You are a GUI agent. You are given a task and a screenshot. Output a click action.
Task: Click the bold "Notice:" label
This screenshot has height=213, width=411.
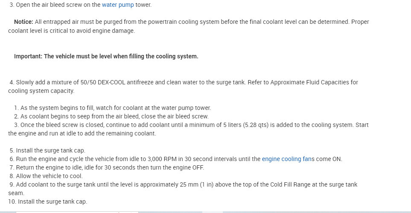pos(23,22)
